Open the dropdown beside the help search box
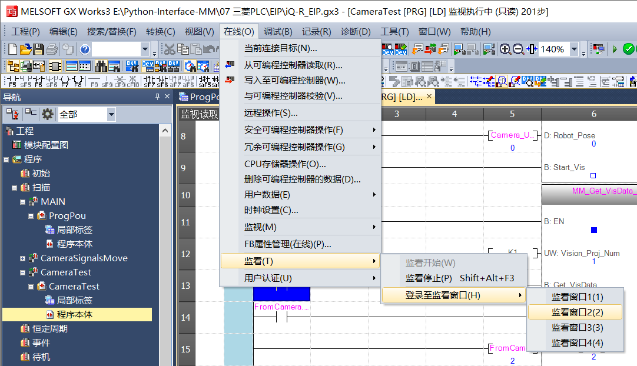Screen dimensions: 637x366 pyautogui.click(x=145, y=49)
